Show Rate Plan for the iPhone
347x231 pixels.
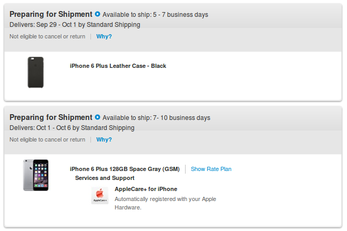211,169
